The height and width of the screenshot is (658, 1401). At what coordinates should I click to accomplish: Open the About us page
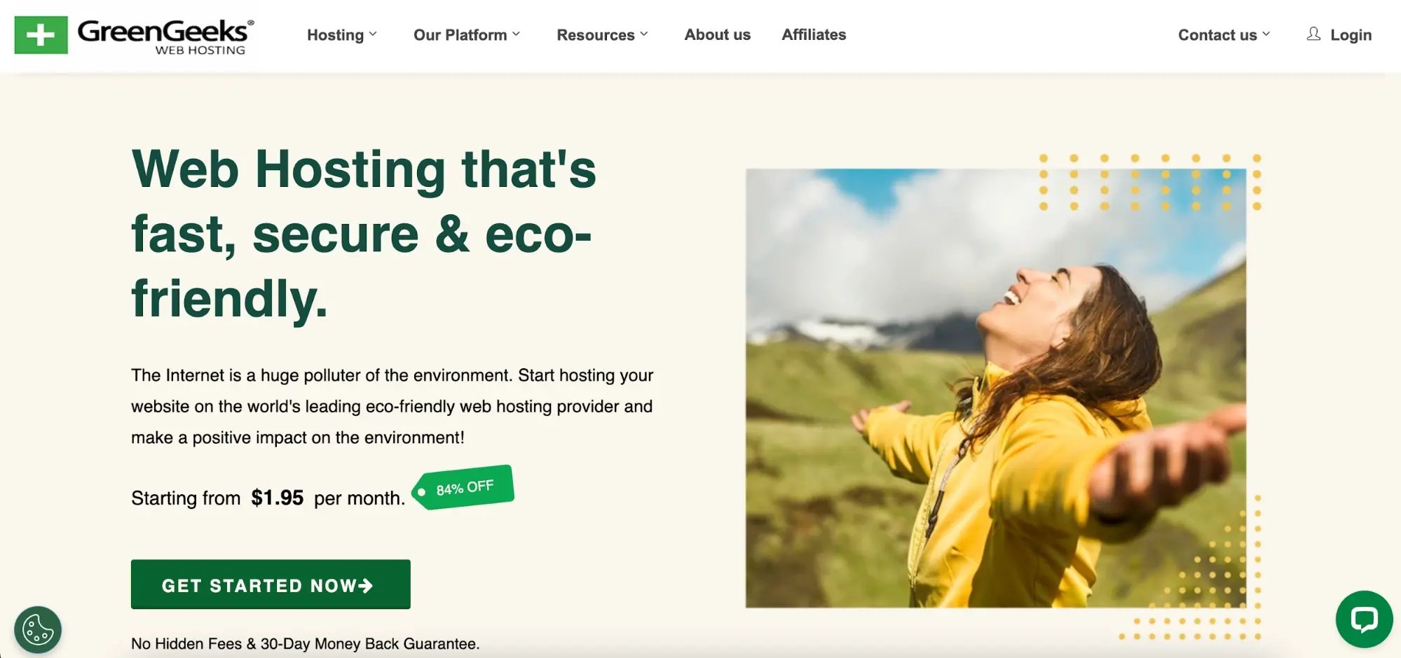[718, 34]
